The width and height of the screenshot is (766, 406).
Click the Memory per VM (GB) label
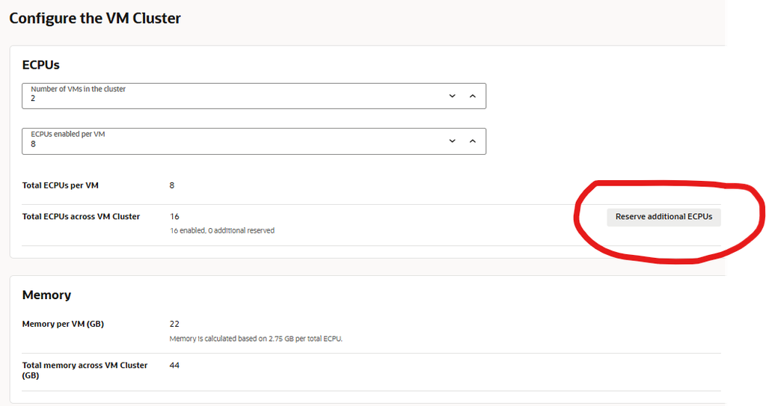pos(63,324)
